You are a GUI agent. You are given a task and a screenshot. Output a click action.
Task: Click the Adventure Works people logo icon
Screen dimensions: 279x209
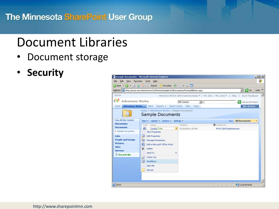[116, 101]
